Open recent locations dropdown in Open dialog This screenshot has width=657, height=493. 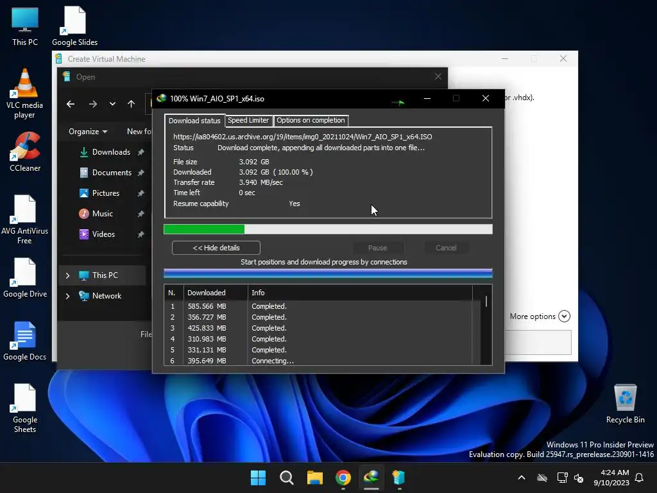coord(112,104)
